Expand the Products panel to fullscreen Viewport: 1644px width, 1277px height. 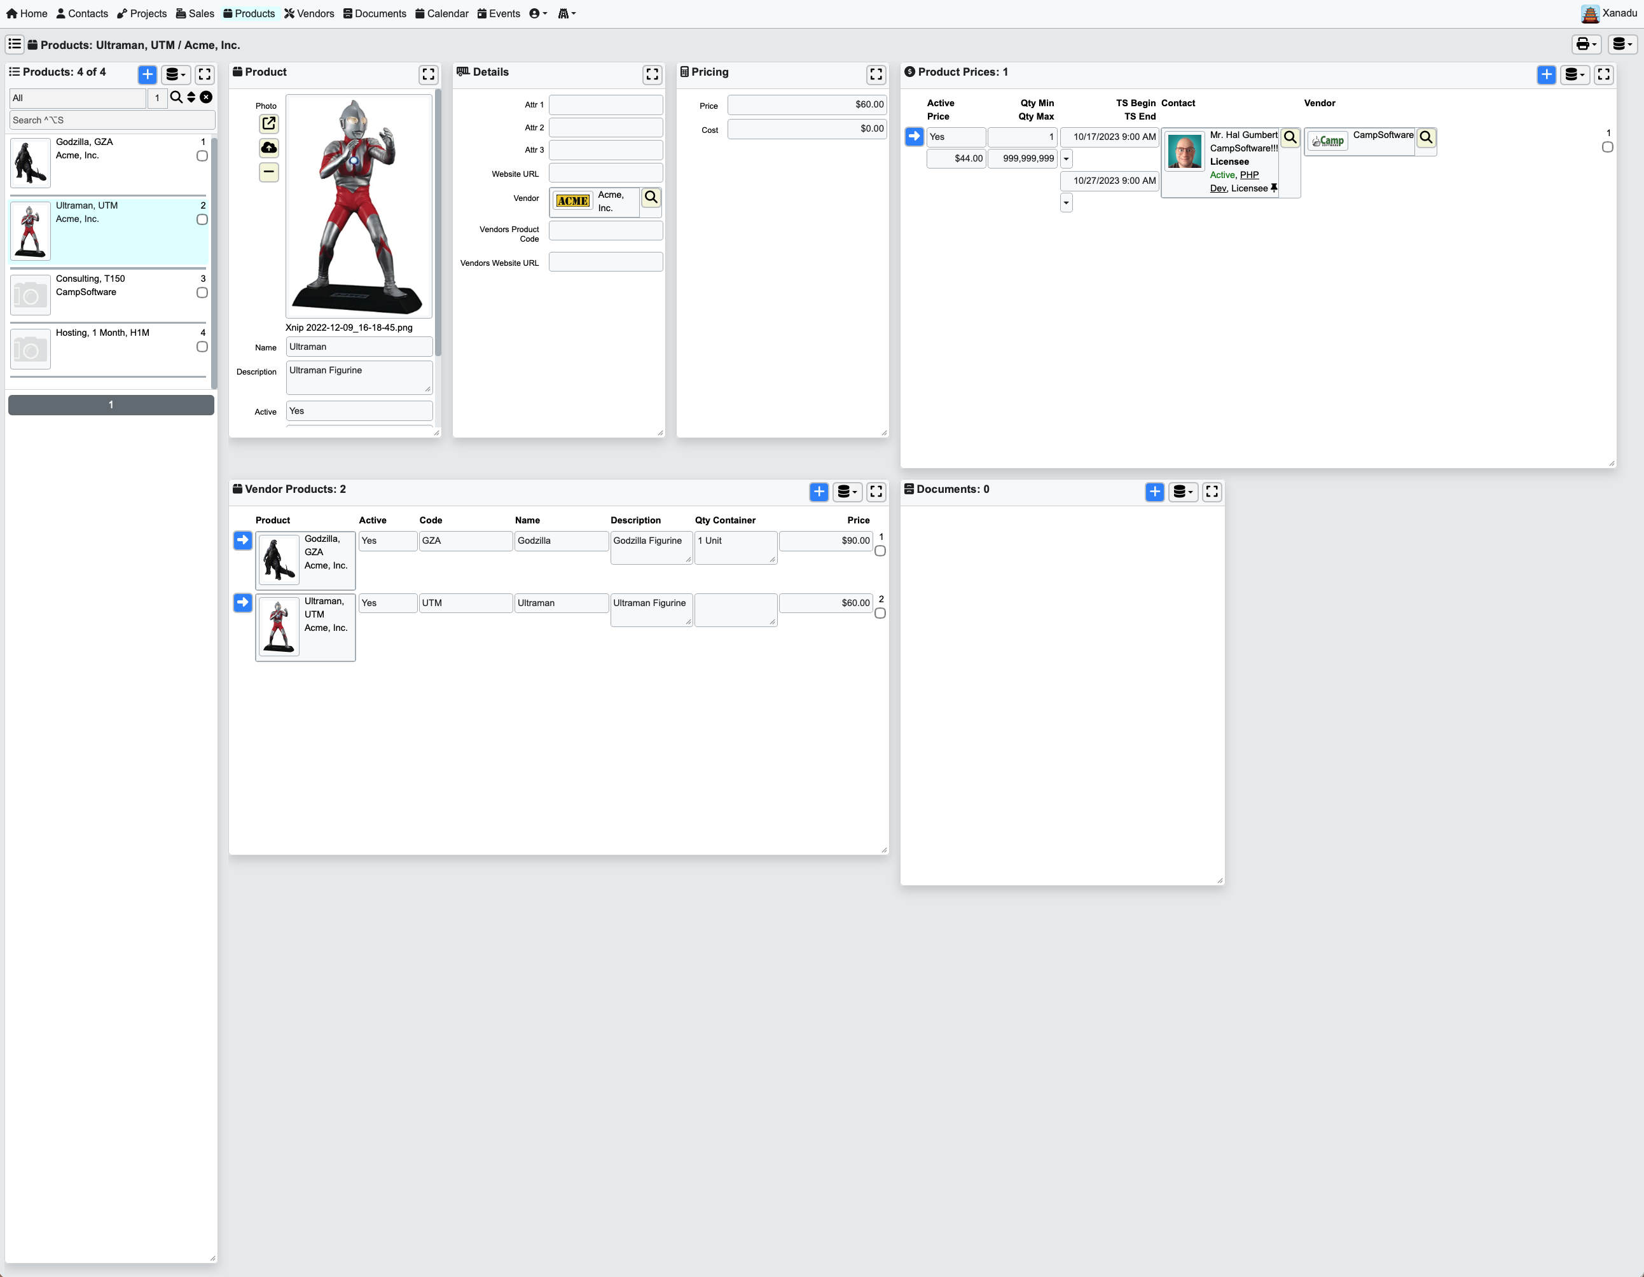(x=204, y=74)
